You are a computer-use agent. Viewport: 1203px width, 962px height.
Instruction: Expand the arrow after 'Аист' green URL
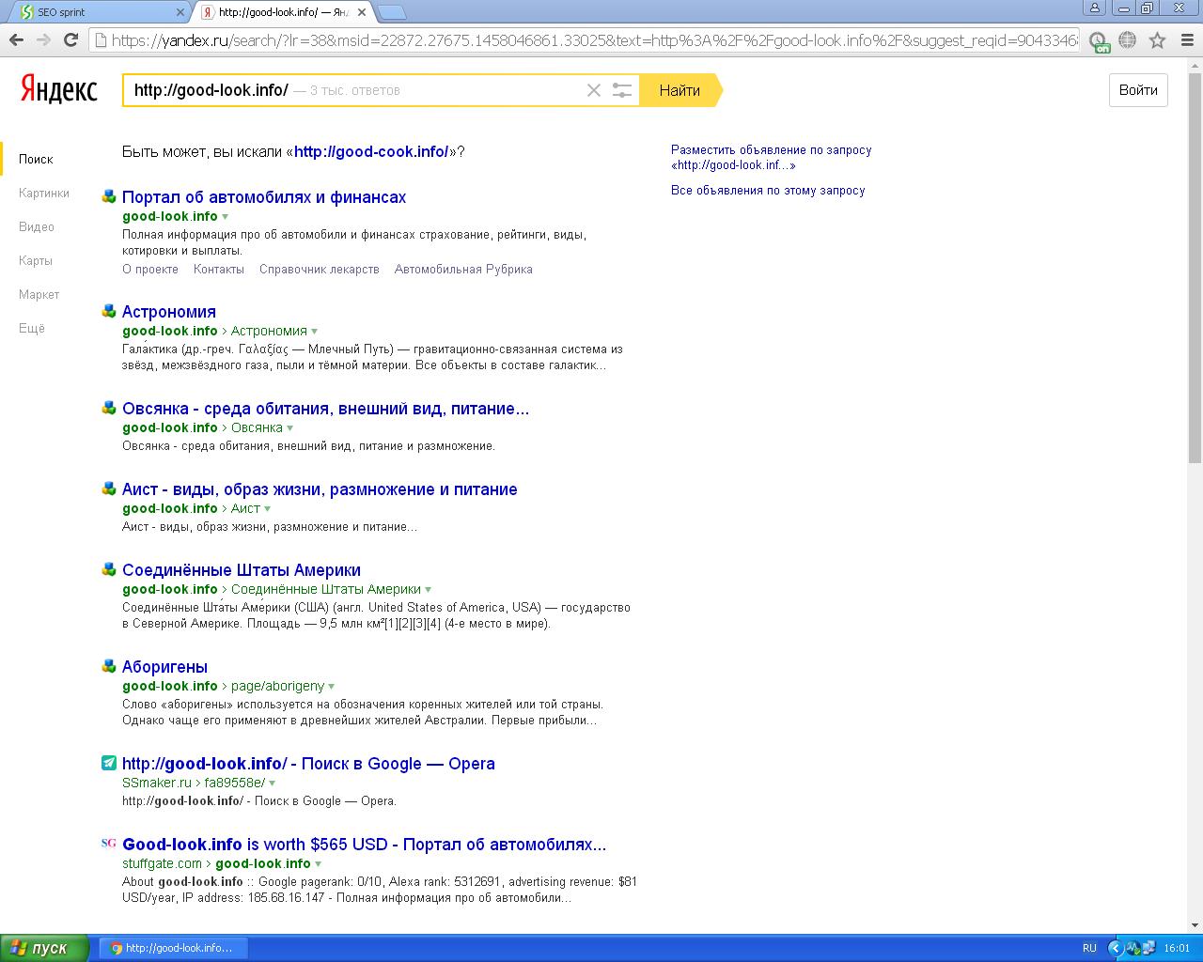click(x=267, y=509)
